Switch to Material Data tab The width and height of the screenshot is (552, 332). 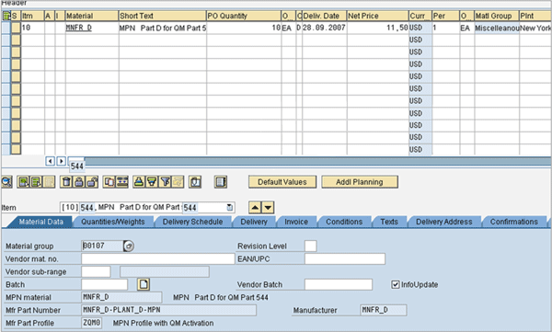(40, 222)
